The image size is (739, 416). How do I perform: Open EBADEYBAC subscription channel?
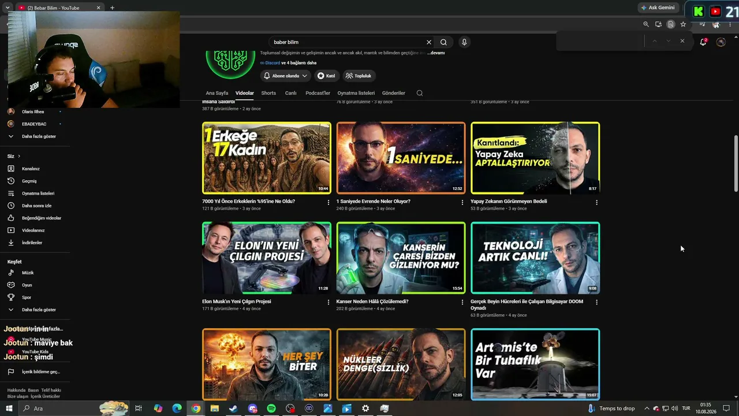(x=35, y=124)
